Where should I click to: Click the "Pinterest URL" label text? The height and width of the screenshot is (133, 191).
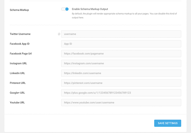[18, 83]
